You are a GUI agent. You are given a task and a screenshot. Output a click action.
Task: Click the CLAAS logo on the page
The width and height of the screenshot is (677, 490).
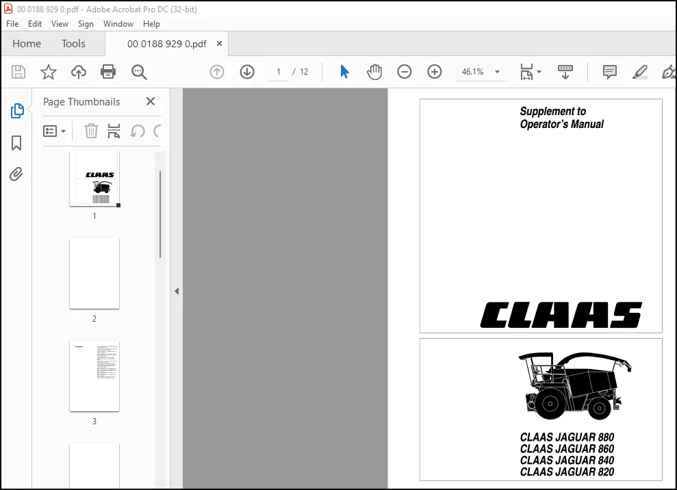pos(561,315)
